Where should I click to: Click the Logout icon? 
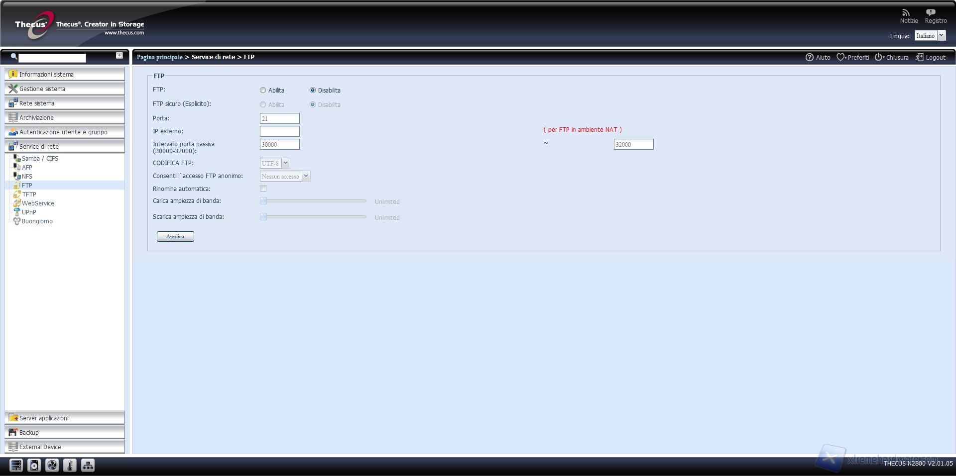(919, 57)
